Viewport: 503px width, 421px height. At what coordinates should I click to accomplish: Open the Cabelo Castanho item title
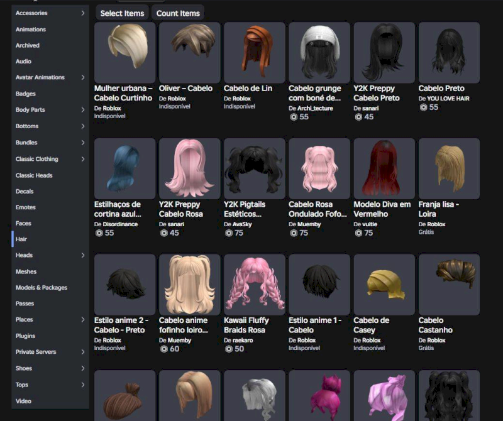435,325
